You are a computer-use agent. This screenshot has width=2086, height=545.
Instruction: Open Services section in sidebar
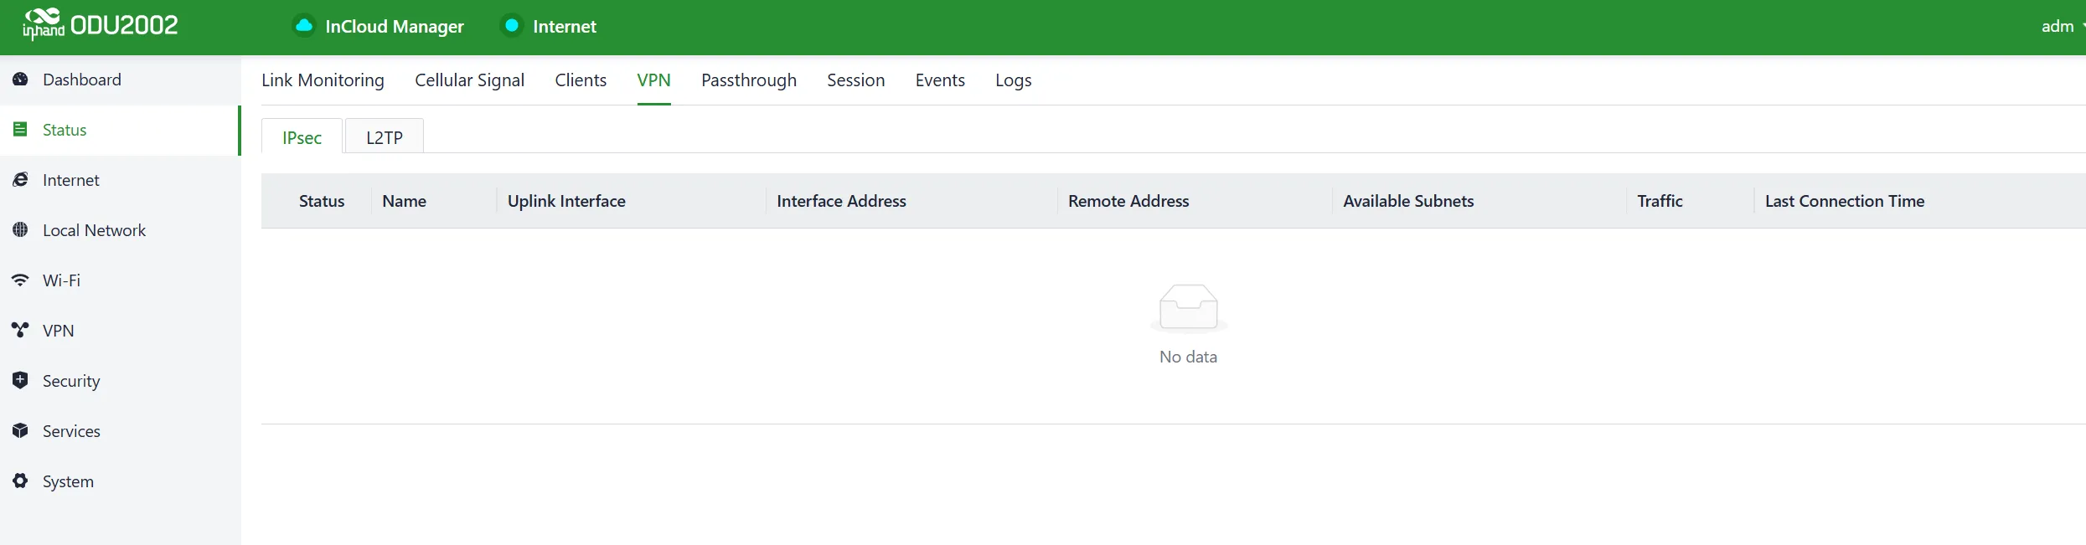point(121,431)
